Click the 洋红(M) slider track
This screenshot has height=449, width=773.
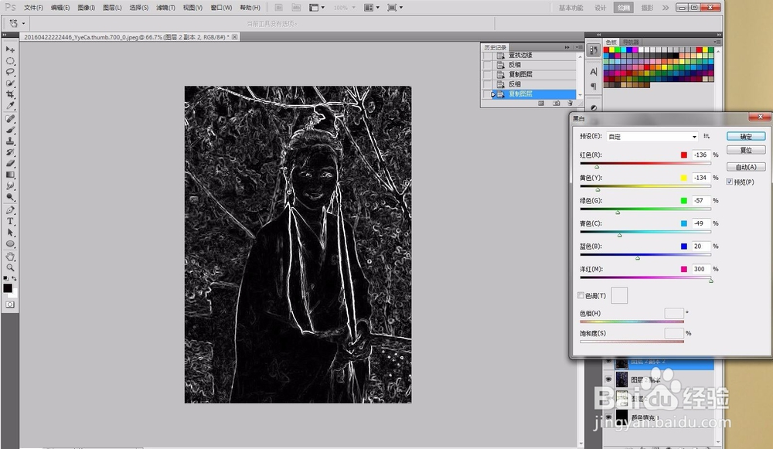point(645,277)
